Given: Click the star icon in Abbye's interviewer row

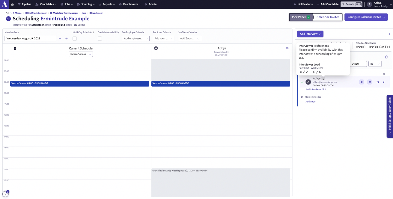Looking at the screenshot, I should coord(362,82).
